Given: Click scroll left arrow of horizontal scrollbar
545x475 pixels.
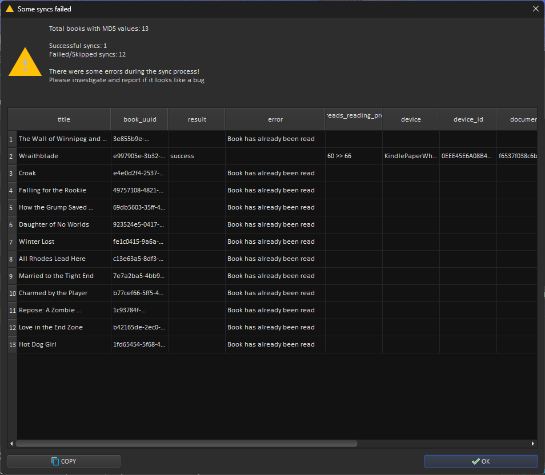Looking at the screenshot, I should [11, 444].
